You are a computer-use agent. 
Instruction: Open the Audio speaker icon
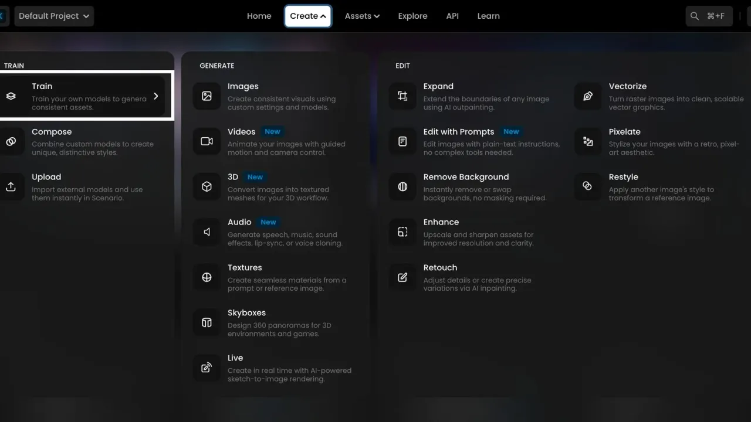click(207, 232)
